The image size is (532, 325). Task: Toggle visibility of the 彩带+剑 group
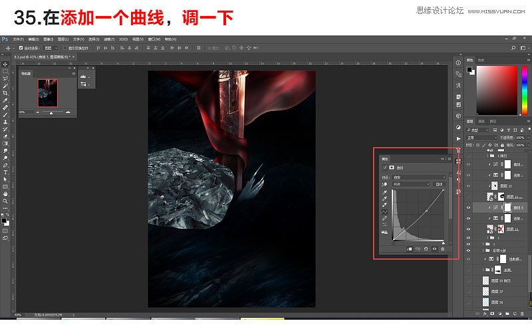point(469,251)
